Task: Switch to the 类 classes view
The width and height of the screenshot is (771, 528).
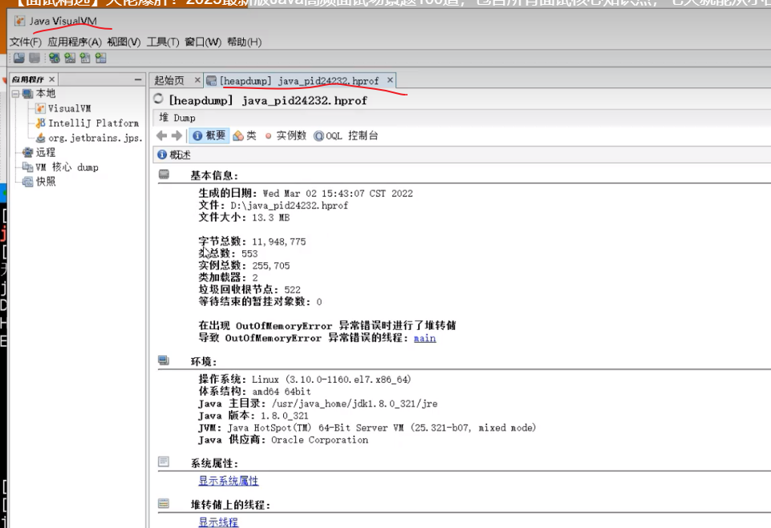Action: pyautogui.click(x=245, y=136)
